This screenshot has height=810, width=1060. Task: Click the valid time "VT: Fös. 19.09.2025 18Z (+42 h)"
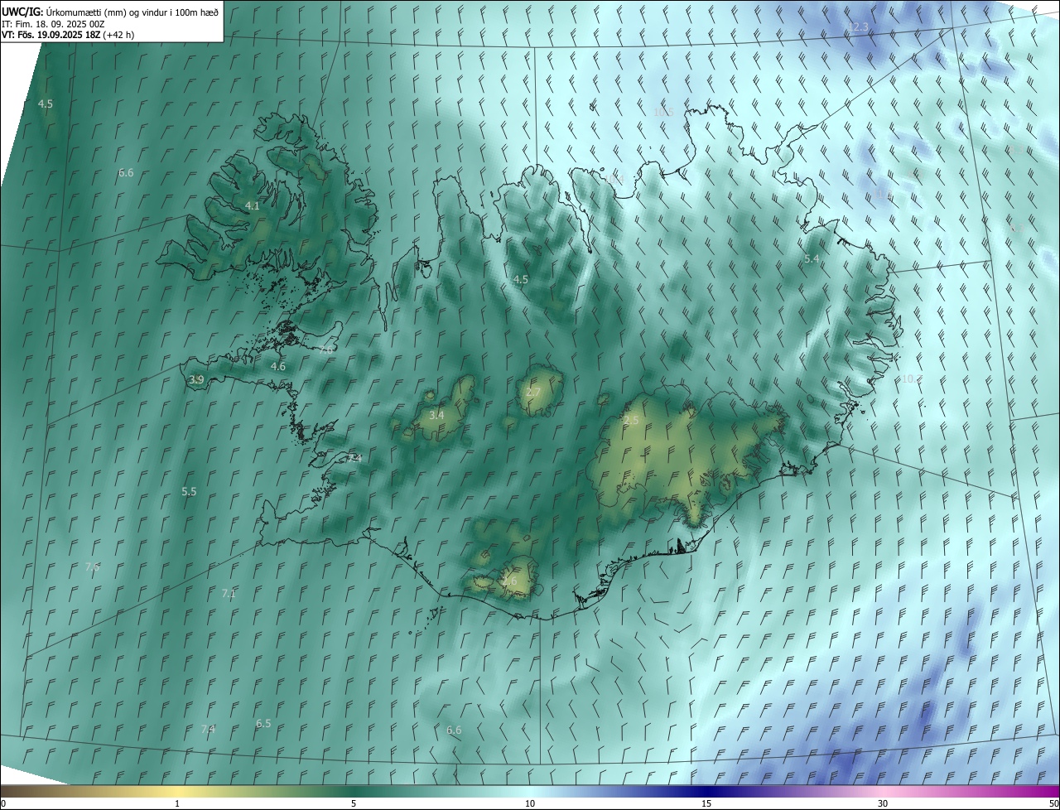click(68, 35)
